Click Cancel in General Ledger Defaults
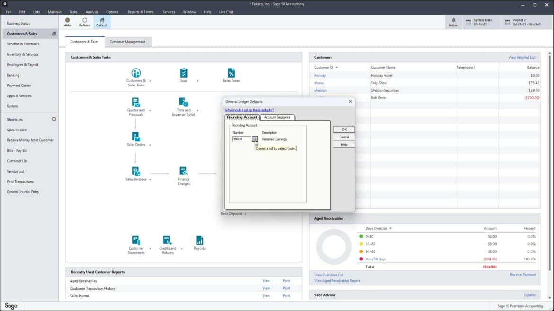This screenshot has height=311, width=554. click(344, 137)
